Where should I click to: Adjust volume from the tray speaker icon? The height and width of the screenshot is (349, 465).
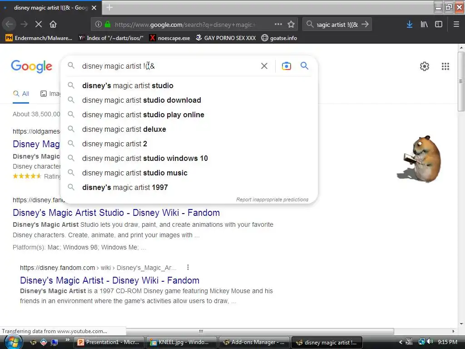430,342
